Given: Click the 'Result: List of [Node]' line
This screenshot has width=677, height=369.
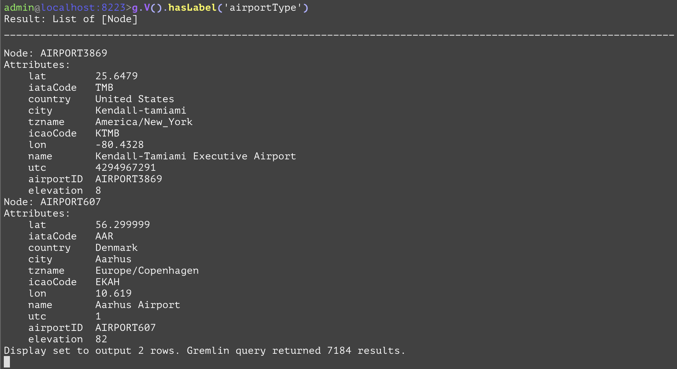Looking at the screenshot, I should click(71, 19).
